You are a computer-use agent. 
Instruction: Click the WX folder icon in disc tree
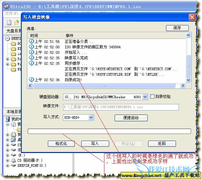tap(13, 69)
